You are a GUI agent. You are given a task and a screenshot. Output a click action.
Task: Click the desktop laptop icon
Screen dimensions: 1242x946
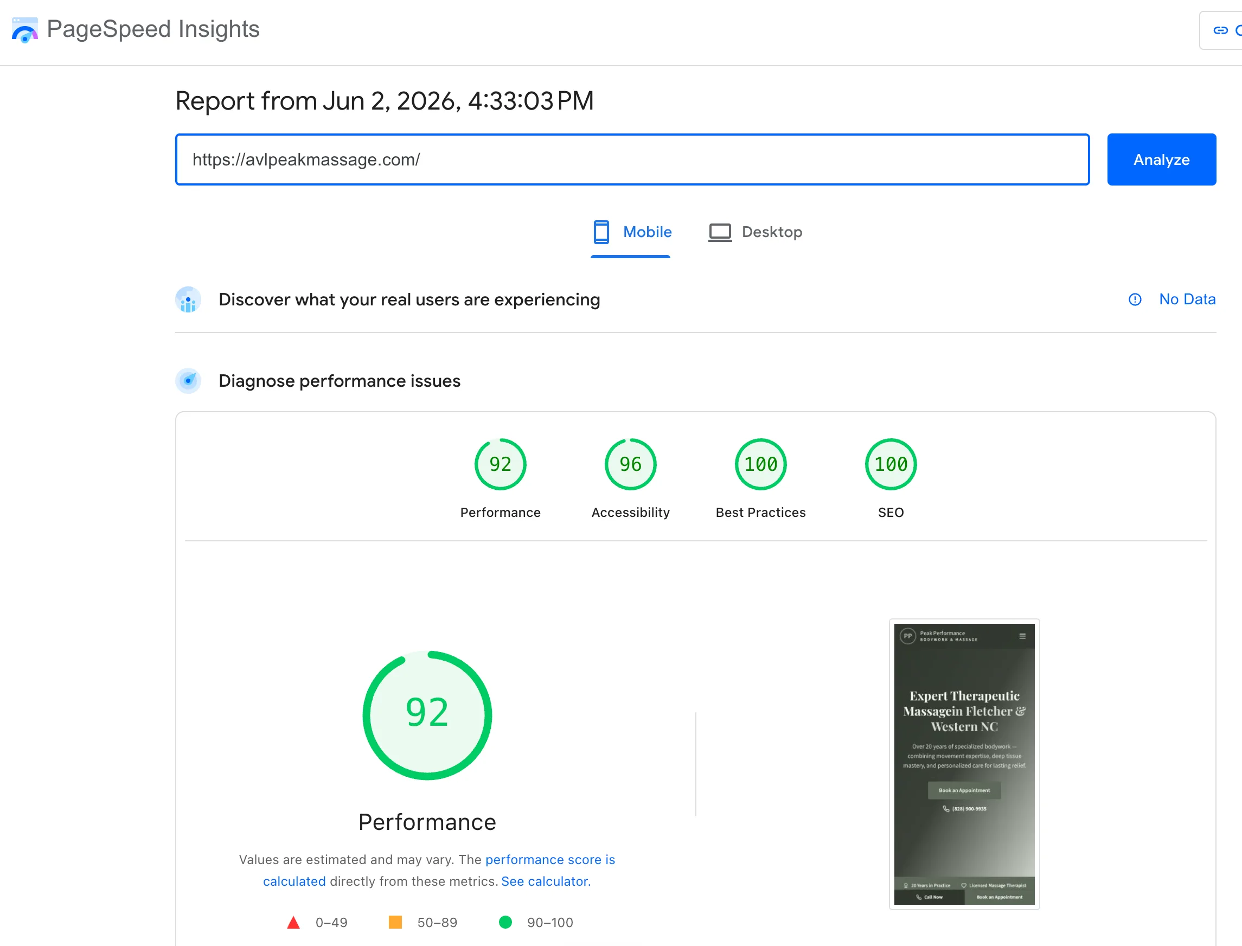(x=720, y=233)
